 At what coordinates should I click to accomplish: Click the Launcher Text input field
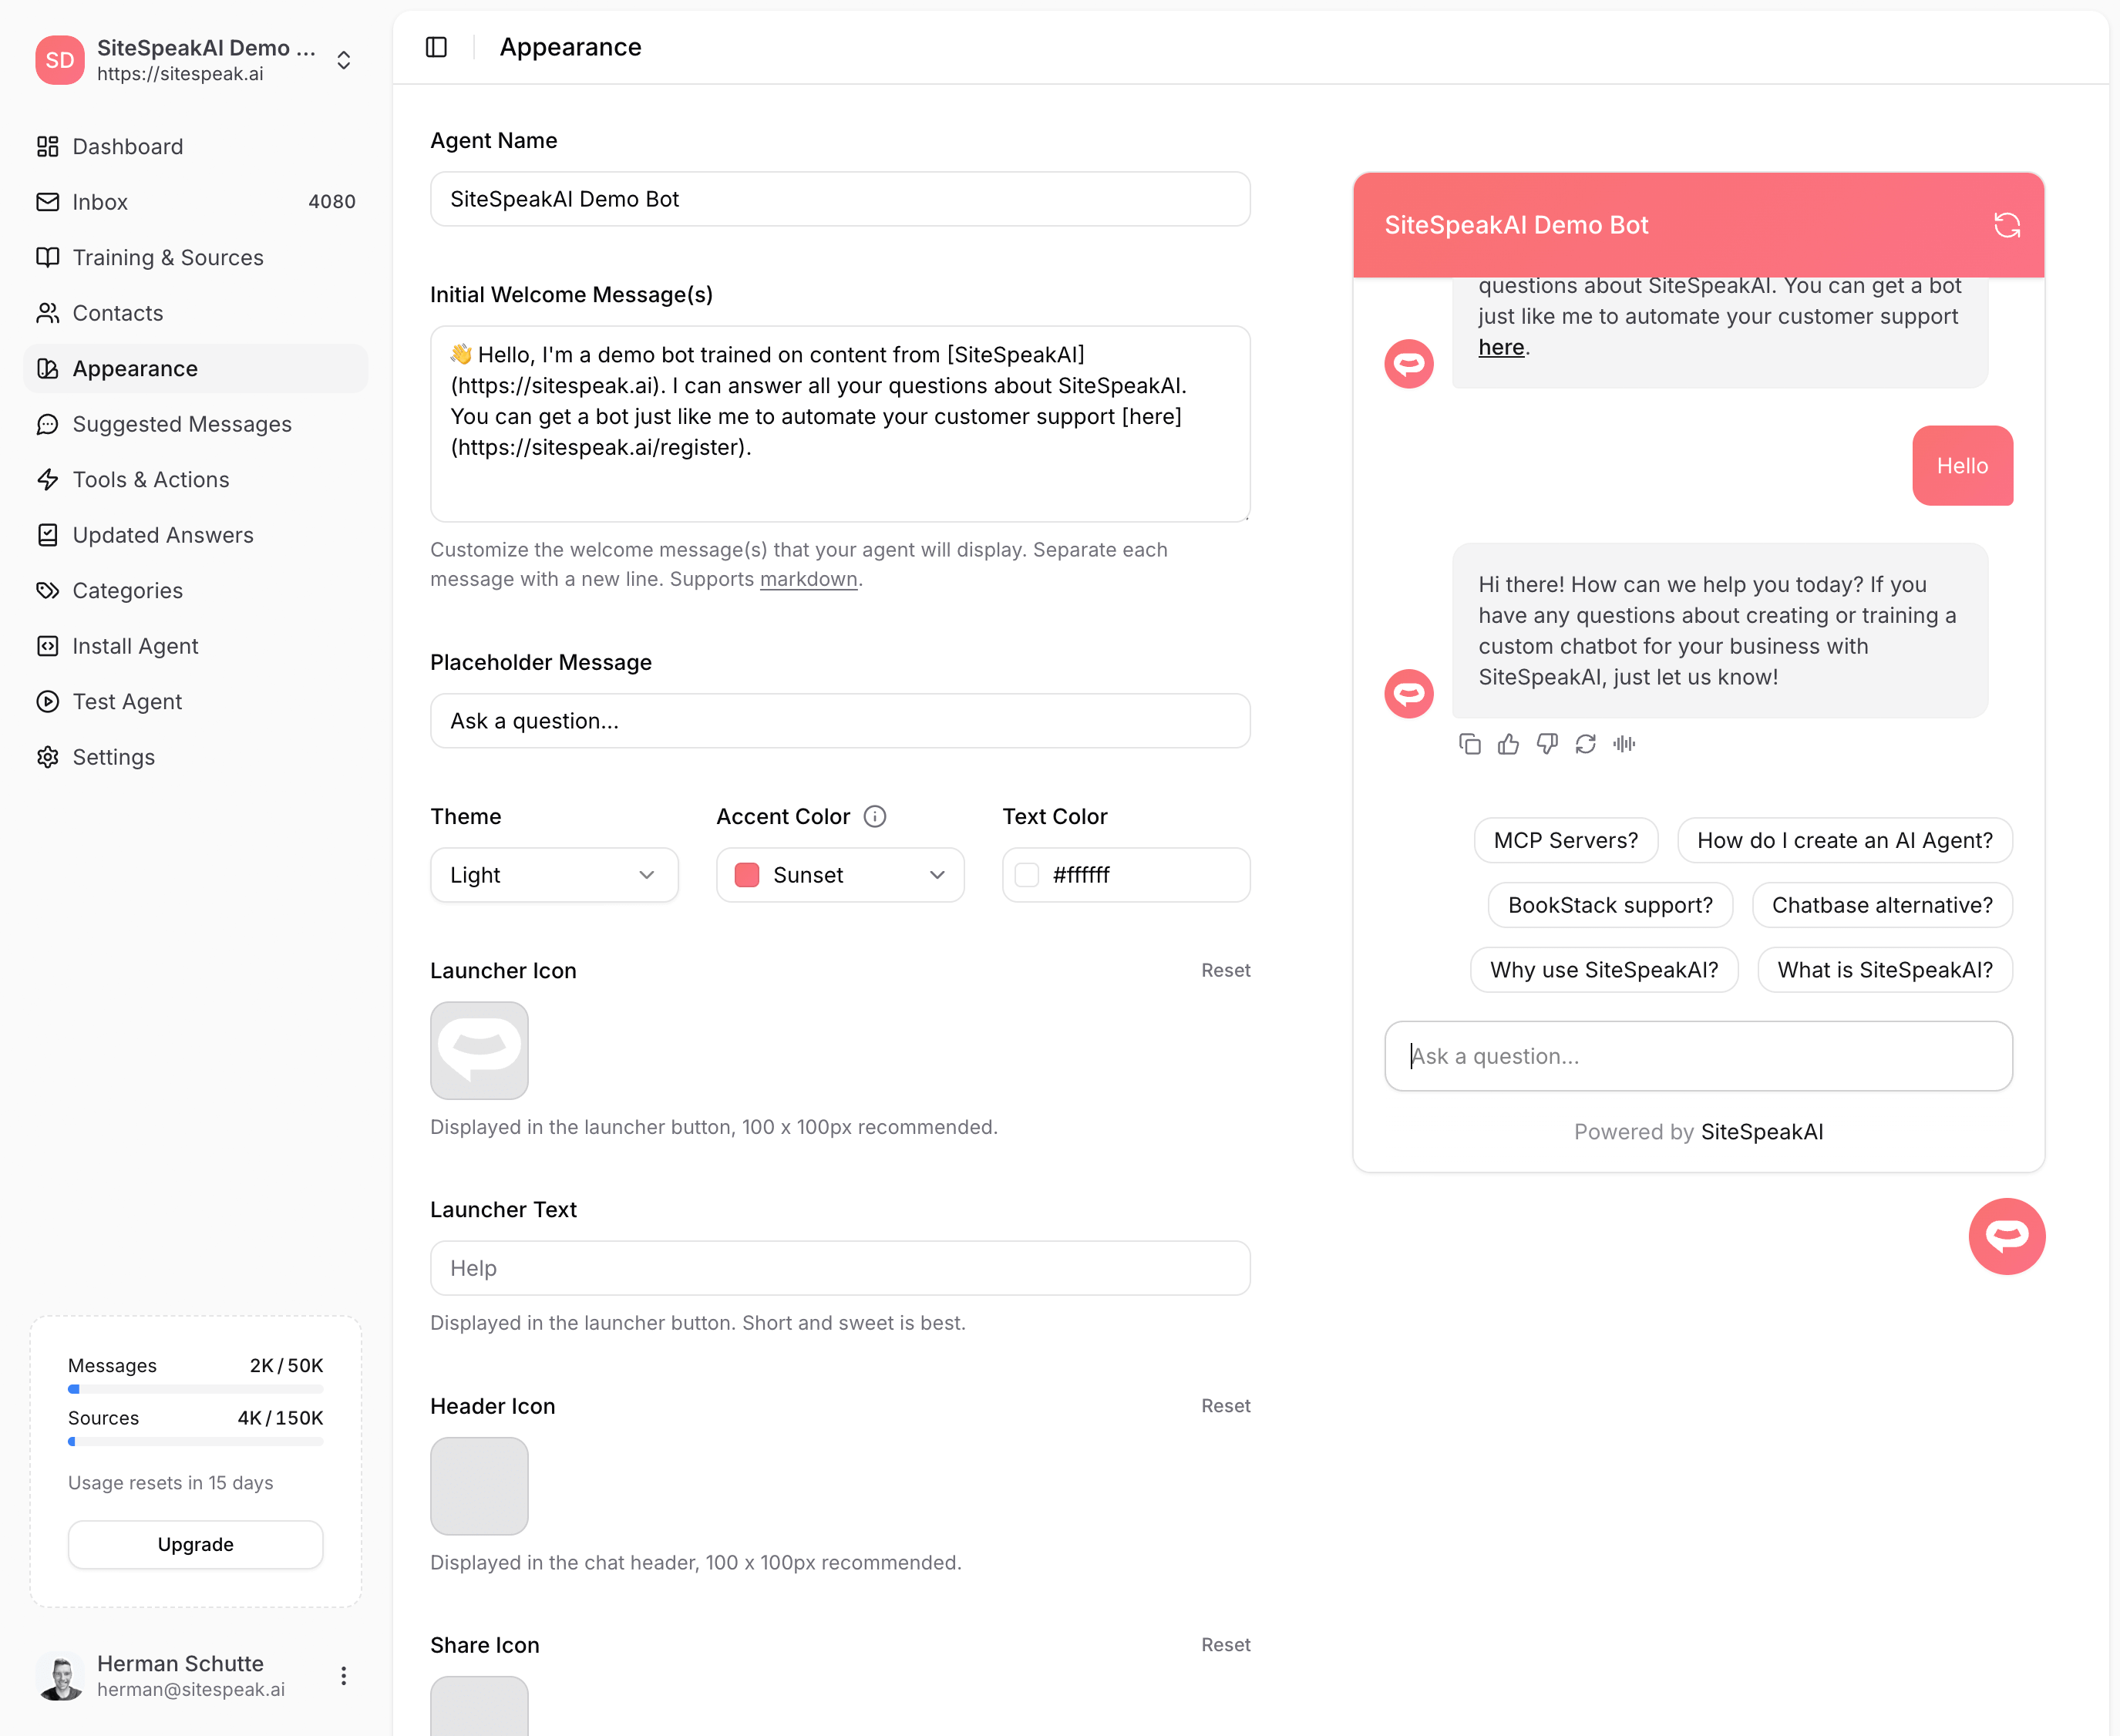[x=840, y=1268]
